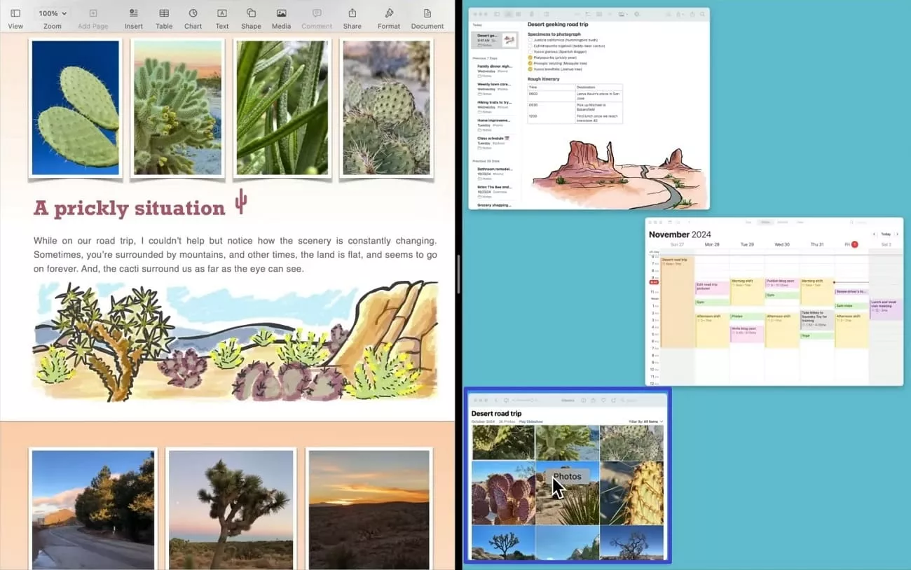Open the View options in Pages toolbar
Screen dimensions: 911x570
tap(15, 13)
